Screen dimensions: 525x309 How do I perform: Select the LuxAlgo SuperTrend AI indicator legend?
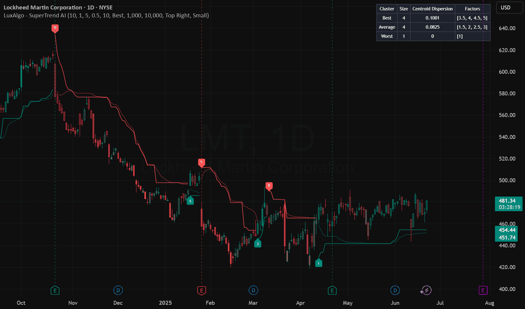point(106,15)
